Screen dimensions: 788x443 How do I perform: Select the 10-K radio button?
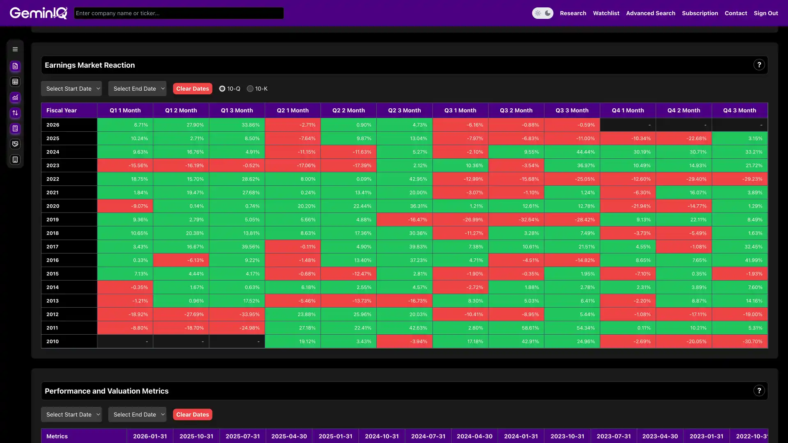(250, 89)
